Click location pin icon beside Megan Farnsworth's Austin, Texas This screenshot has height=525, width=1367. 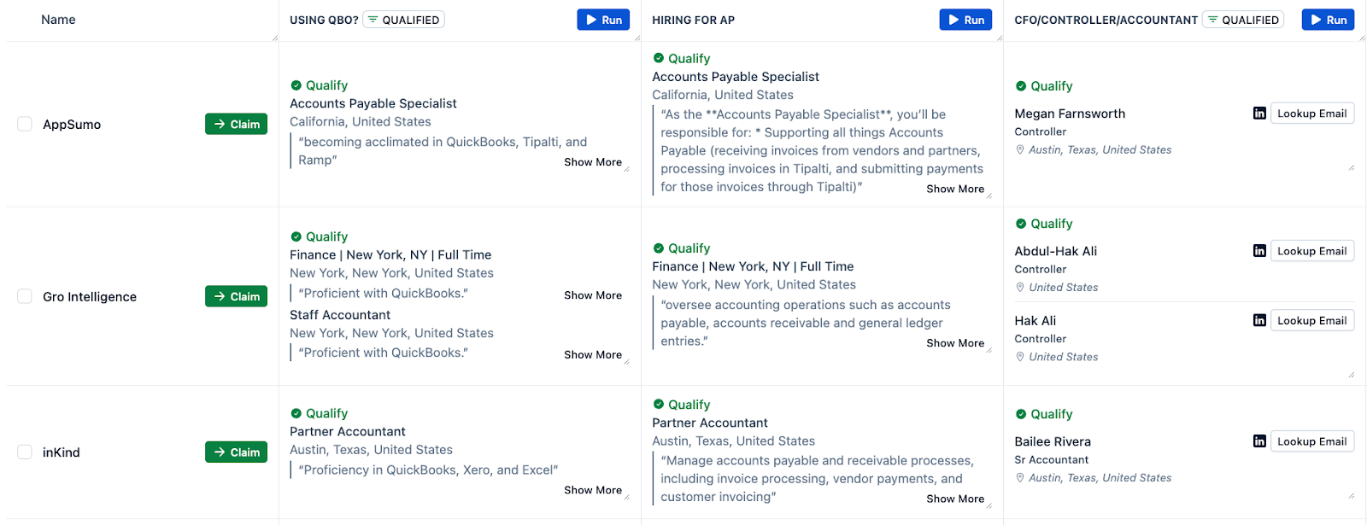tap(1020, 149)
